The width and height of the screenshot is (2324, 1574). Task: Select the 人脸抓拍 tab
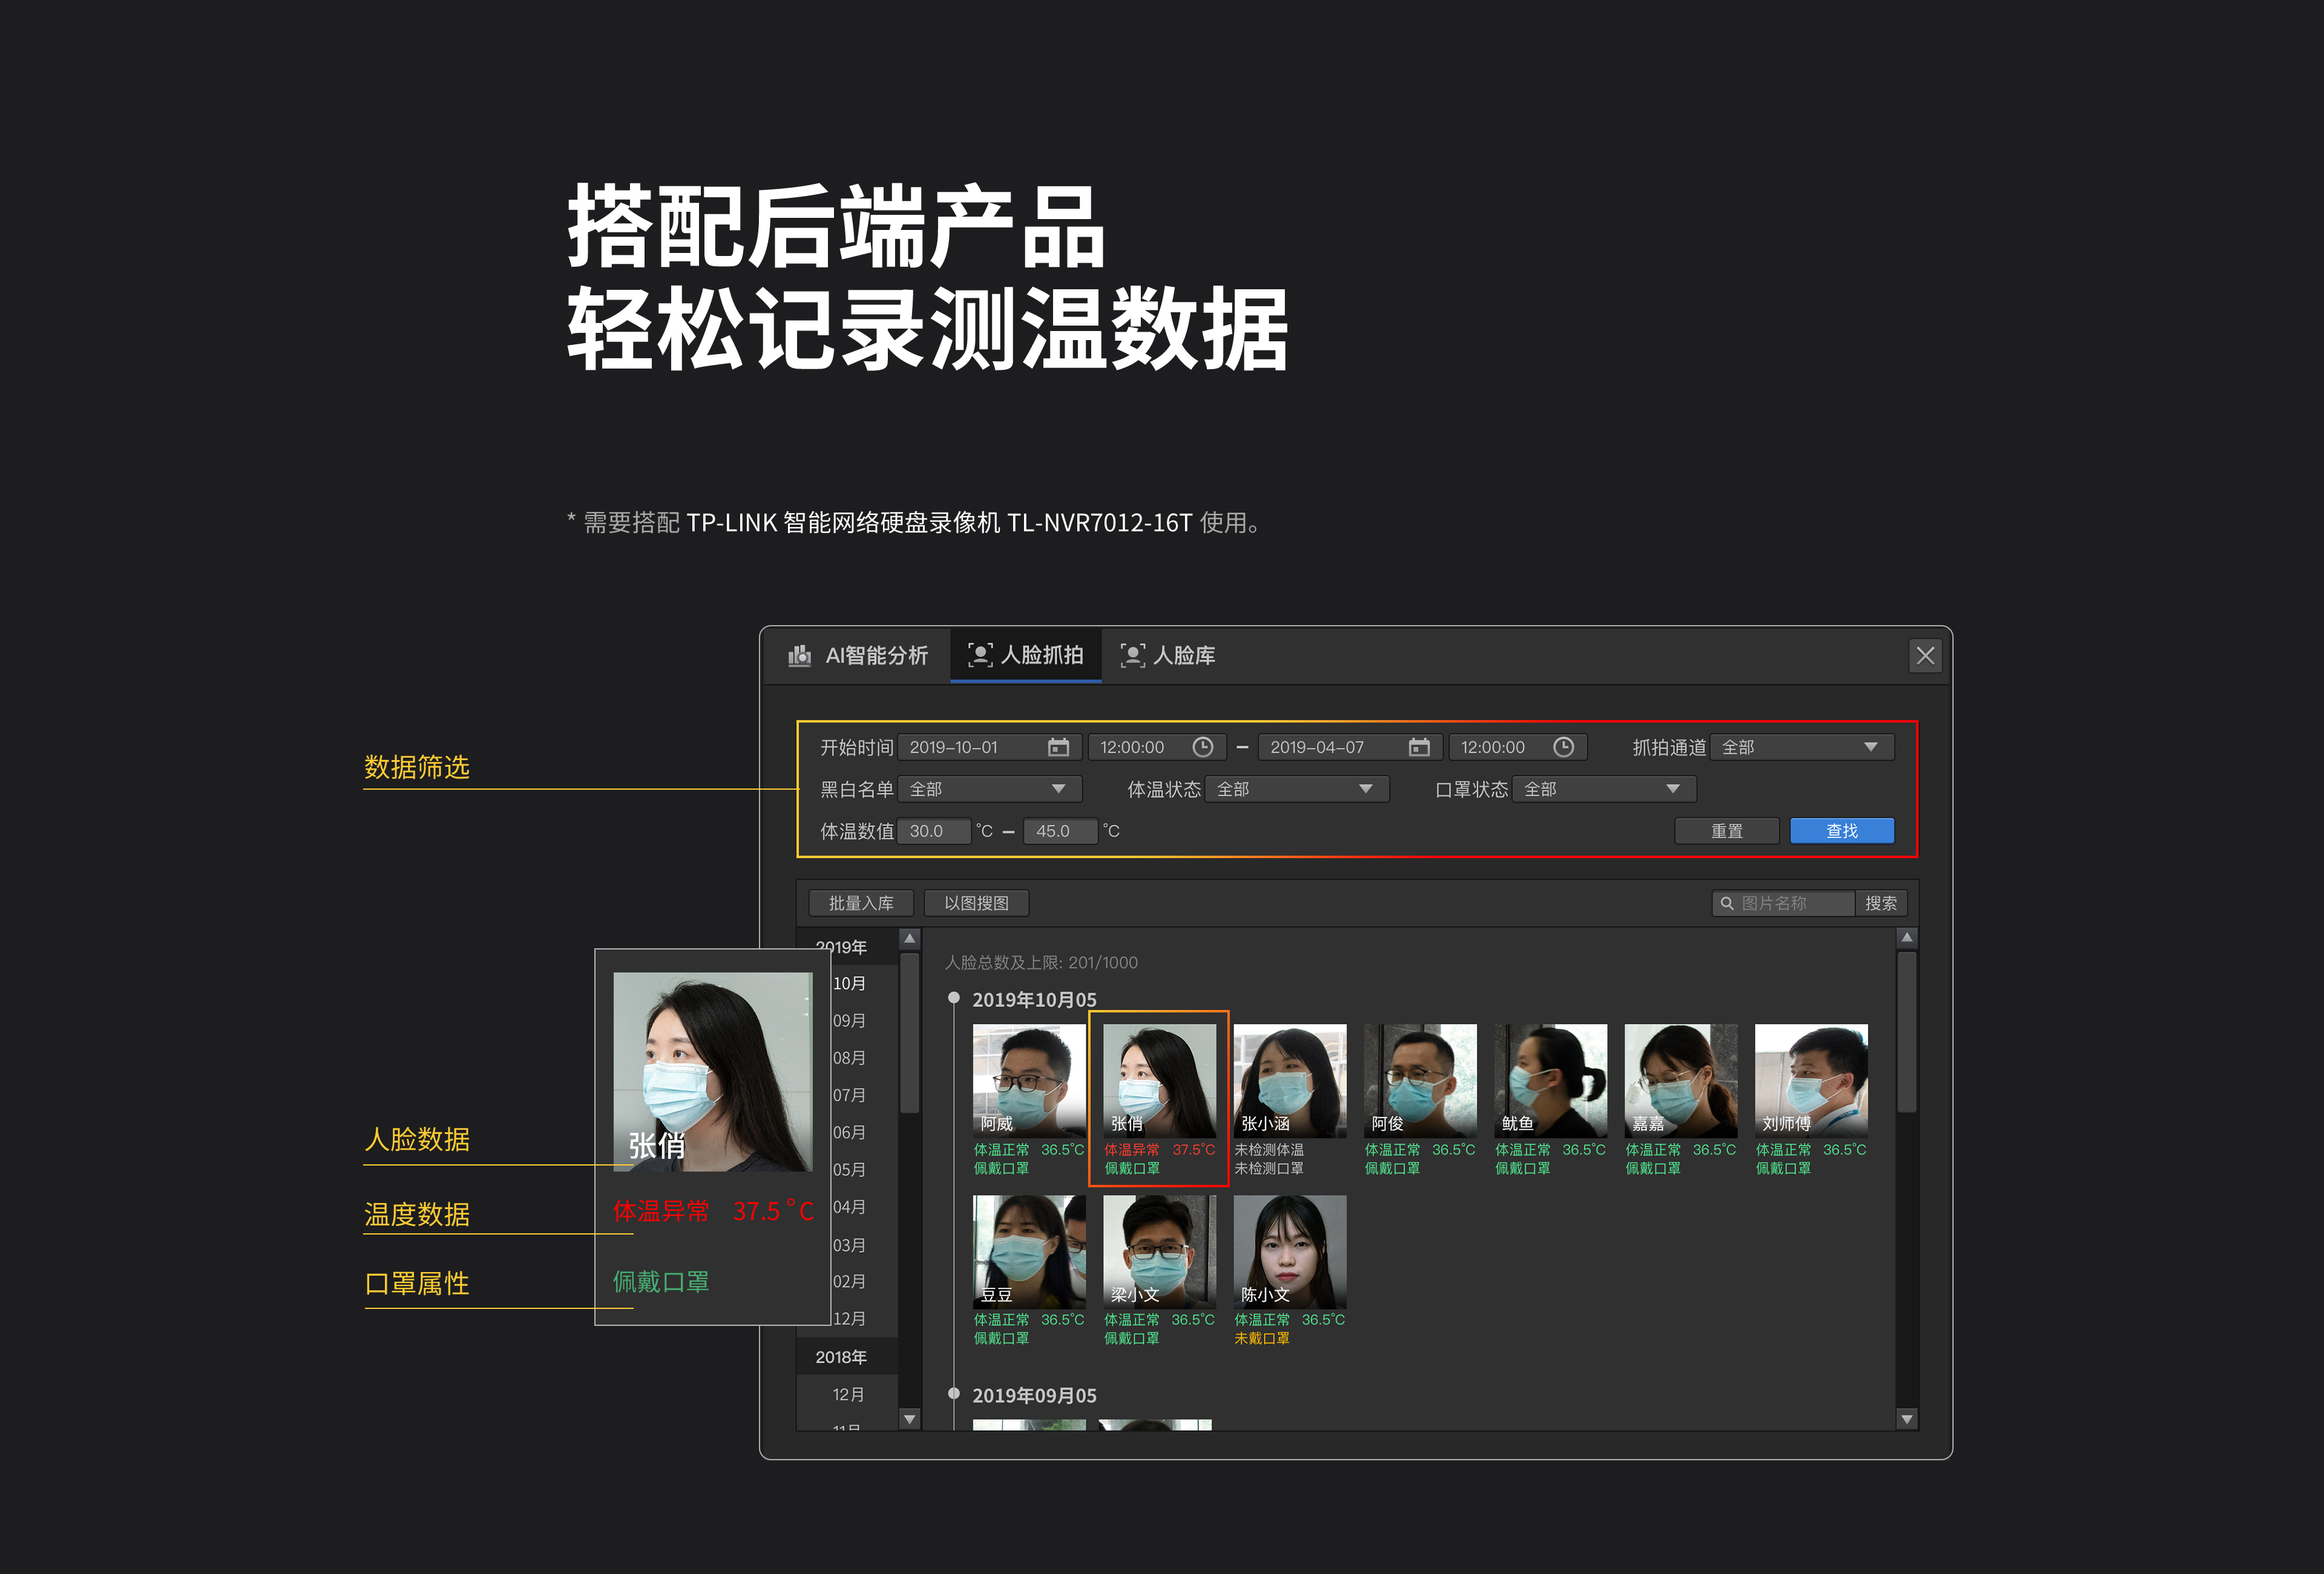(1026, 655)
